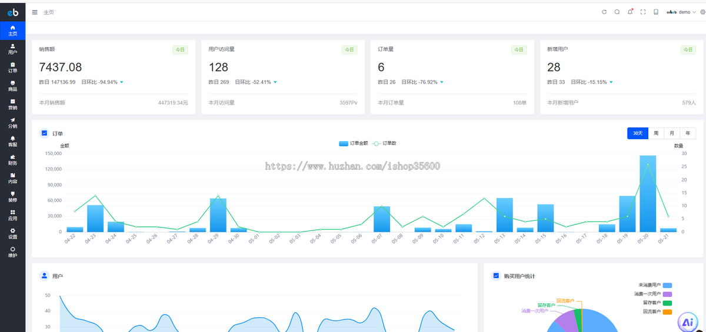Click the 购买用户统计 panel icon
706x332 pixels.
(496, 276)
